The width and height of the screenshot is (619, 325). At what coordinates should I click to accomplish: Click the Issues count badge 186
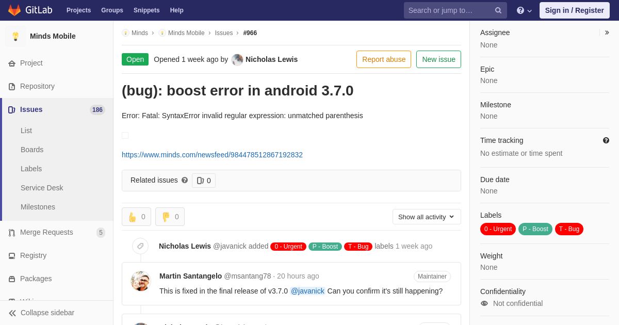tap(97, 110)
